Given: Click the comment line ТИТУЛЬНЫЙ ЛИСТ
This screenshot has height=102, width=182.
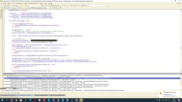Looking at the screenshot, I should click(18, 39).
